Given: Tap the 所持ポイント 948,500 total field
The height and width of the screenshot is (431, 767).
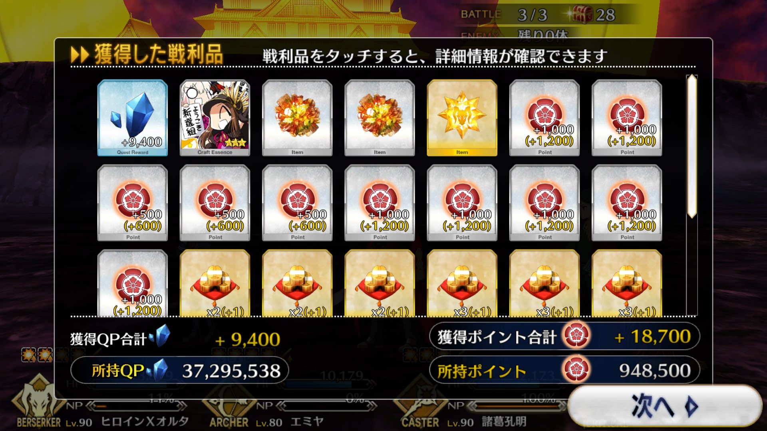Looking at the screenshot, I should [564, 370].
